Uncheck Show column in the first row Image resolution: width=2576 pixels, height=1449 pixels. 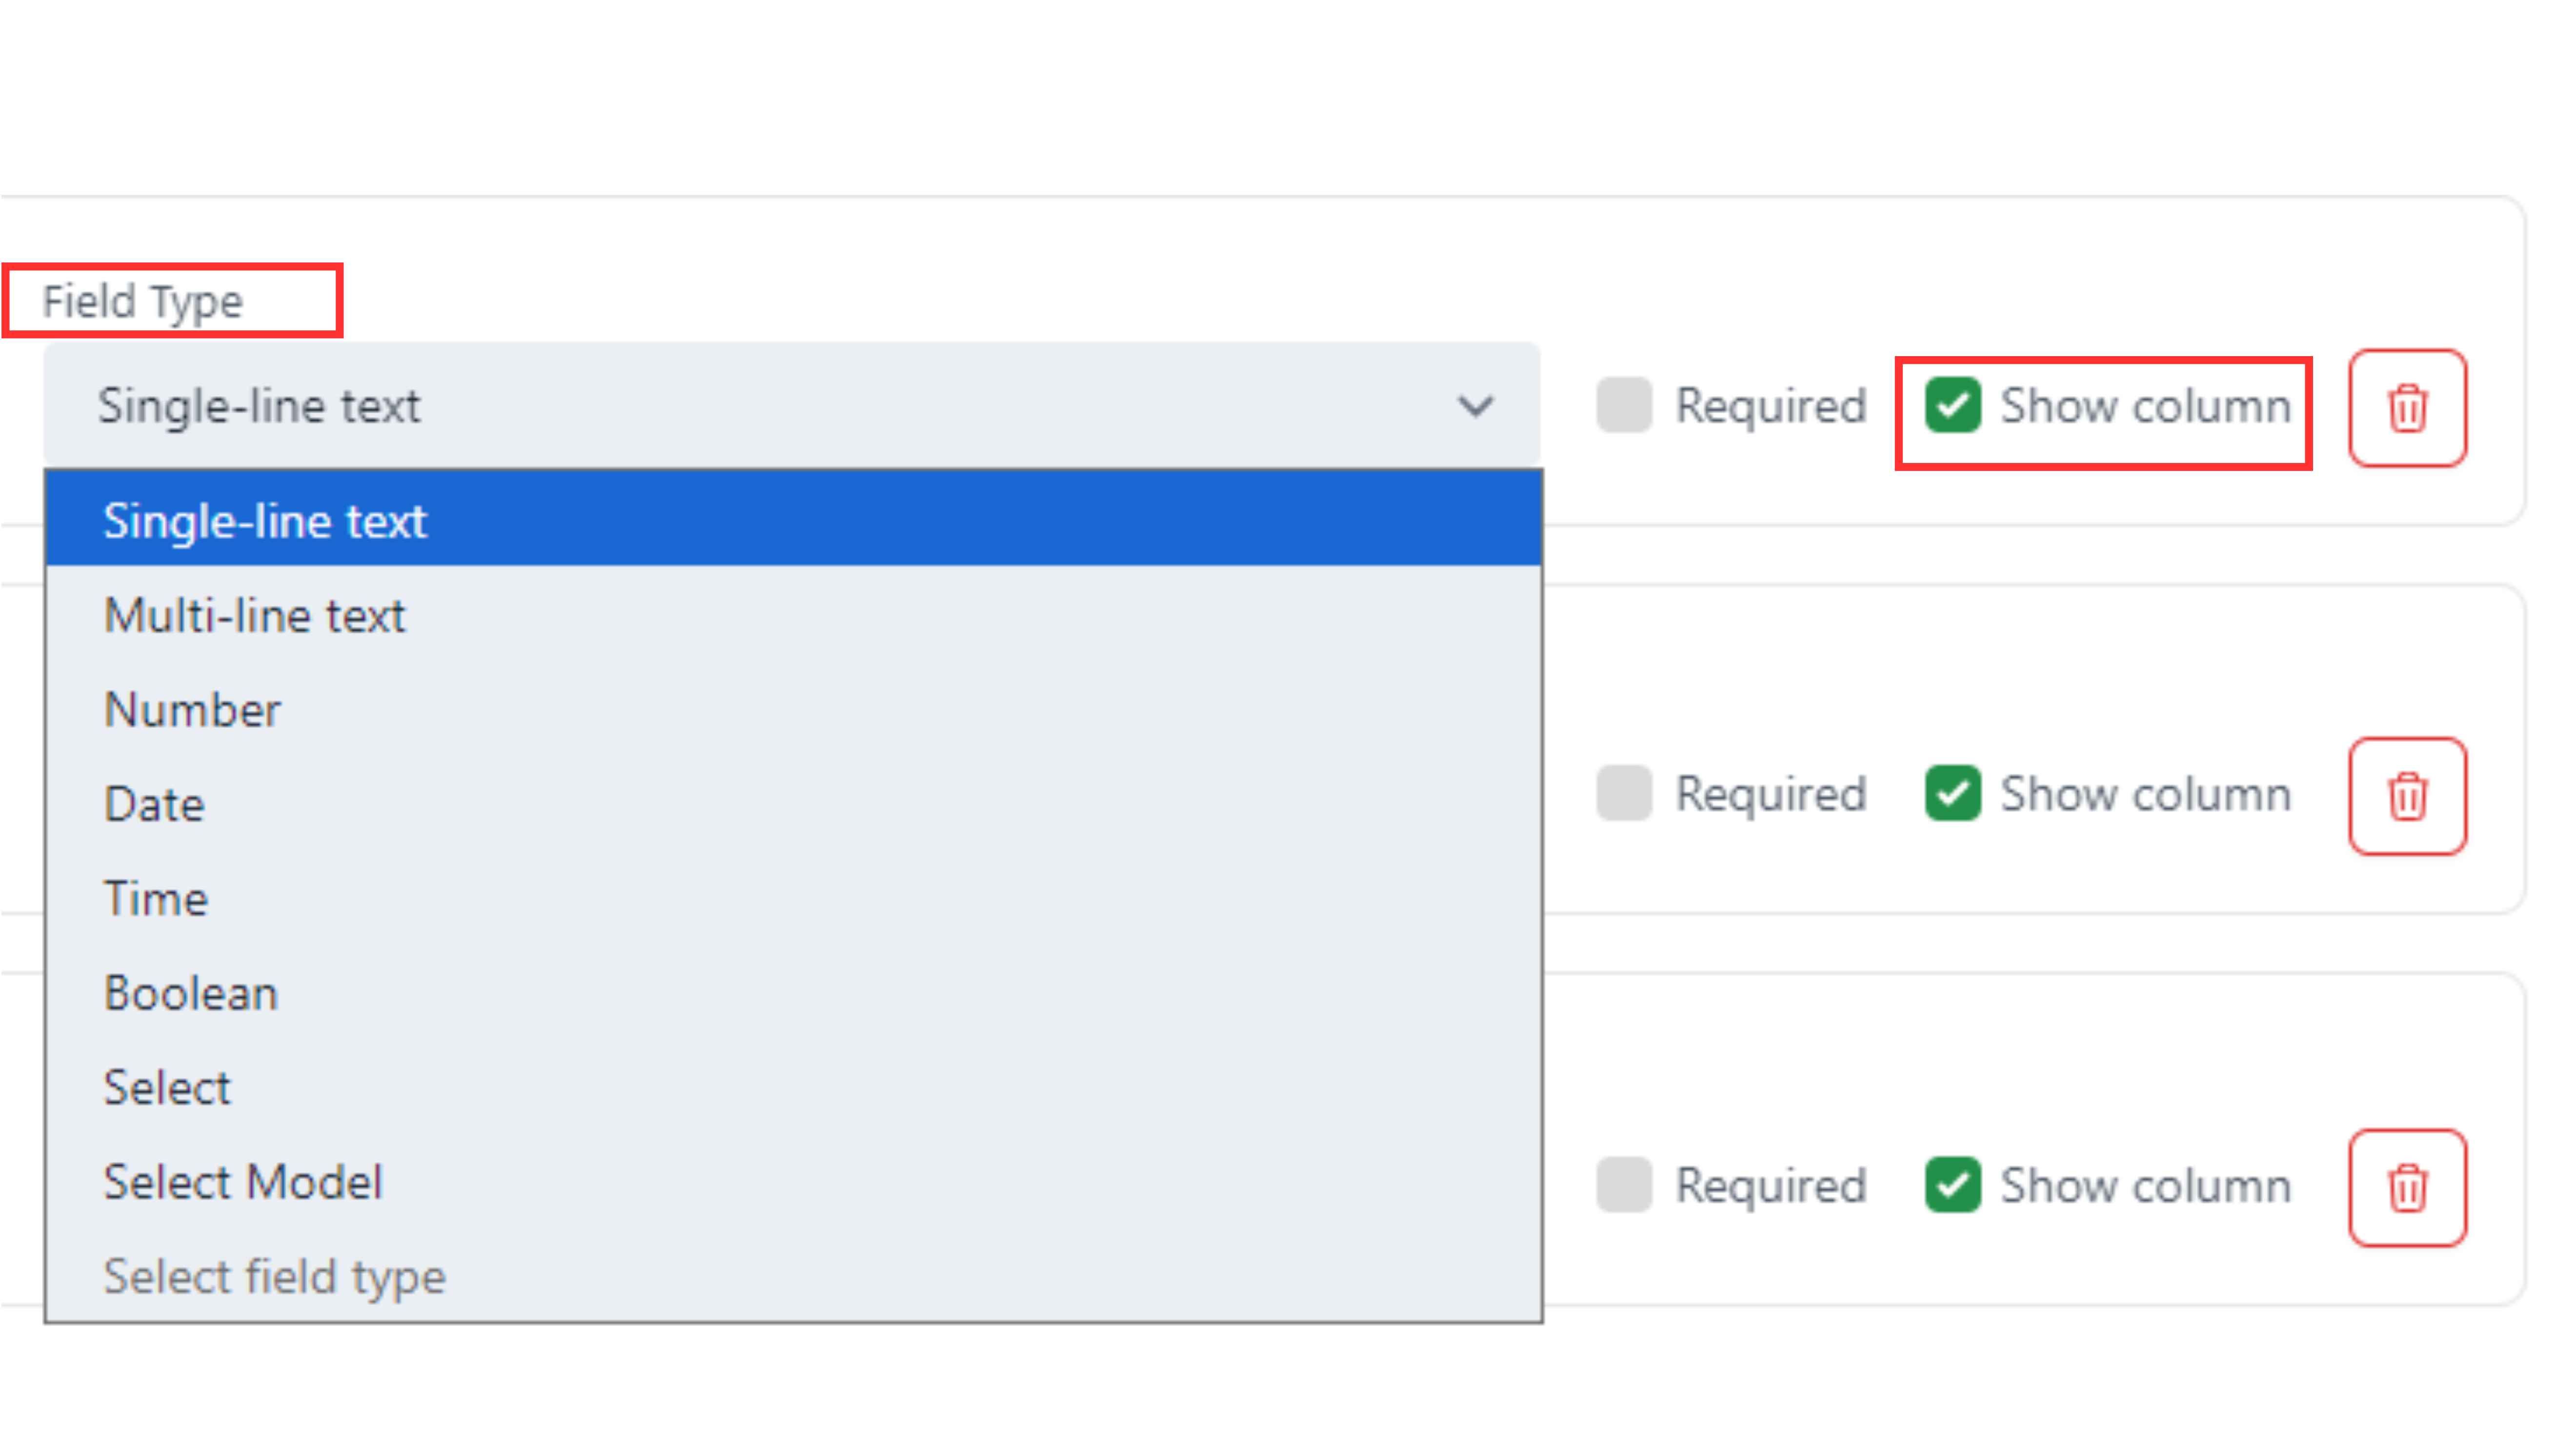click(x=1952, y=405)
